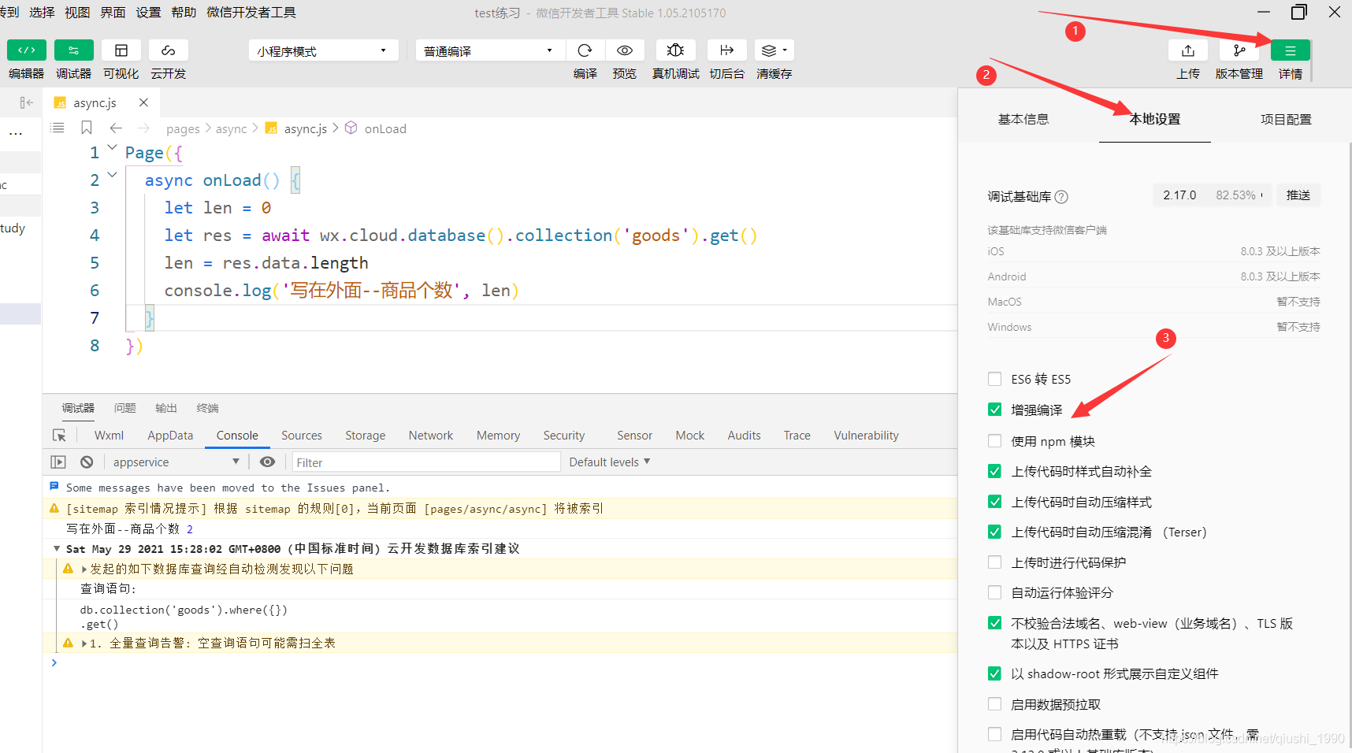Navigate back with the left arrow
Screen dimensions: 1352x753
point(116,128)
